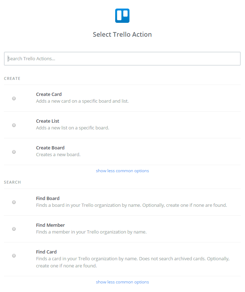245x292 pixels.
Task: Click the Create Card title text
Action: coord(49,94)
